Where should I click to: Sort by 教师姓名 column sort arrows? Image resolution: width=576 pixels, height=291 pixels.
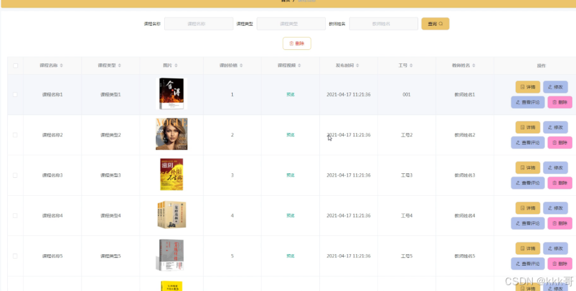coord(474,65)
